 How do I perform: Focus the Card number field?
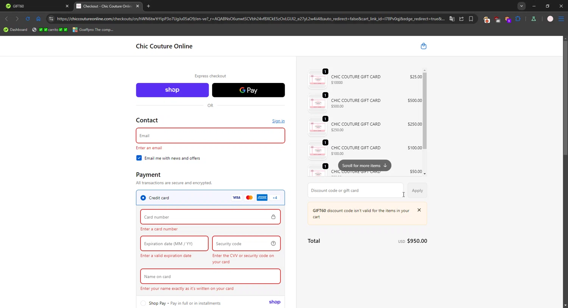[211, 217]
